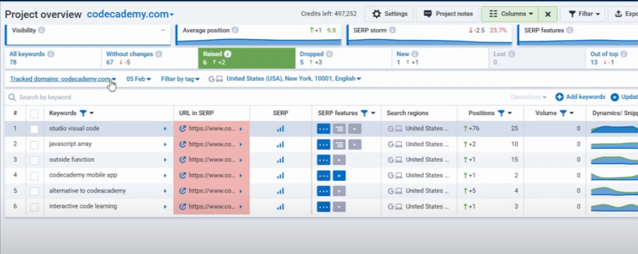The width and height of the screenshot is (638, 254).
Task: Click blue dots feature icon for outside function
Action: [x=324, y=160]
